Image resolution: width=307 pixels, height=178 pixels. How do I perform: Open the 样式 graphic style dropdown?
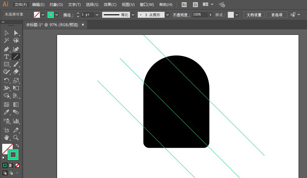(237, 15)
